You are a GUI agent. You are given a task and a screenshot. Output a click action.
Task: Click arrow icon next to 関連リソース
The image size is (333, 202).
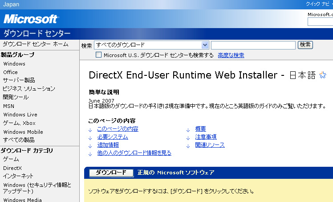click(x=188, y=146)
